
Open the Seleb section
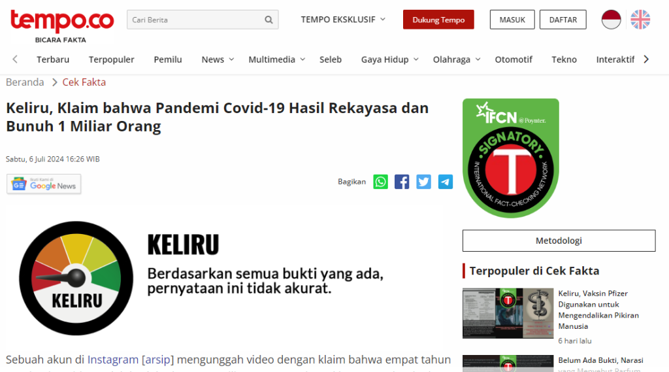point(331,59)
